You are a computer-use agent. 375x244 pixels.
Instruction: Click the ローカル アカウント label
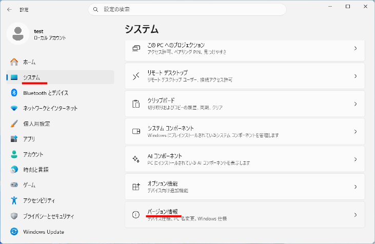[50, 38]
